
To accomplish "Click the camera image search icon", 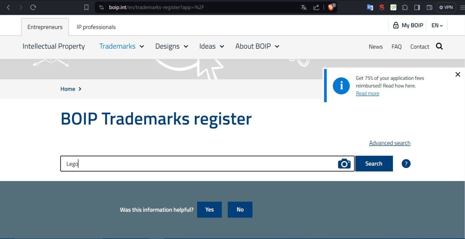I will [x=344, y=163].
